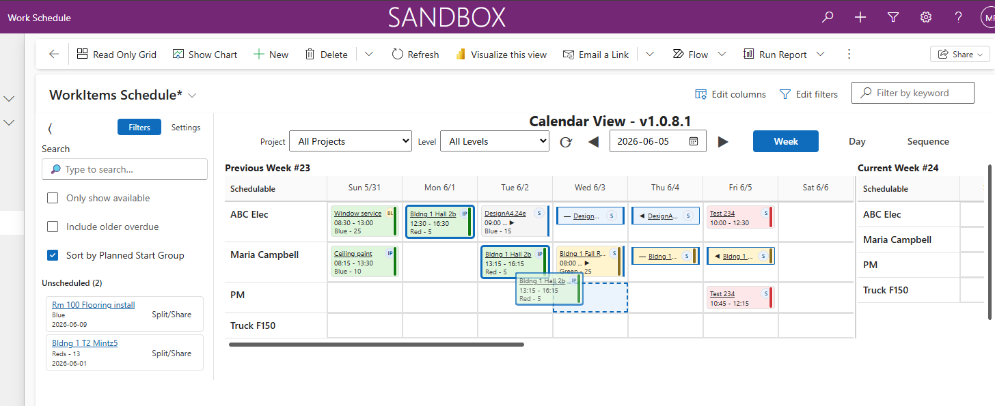Click the BL badge on Window service
Image resolution: width=995 pixels, height=406 pixels.
(390, 214)
